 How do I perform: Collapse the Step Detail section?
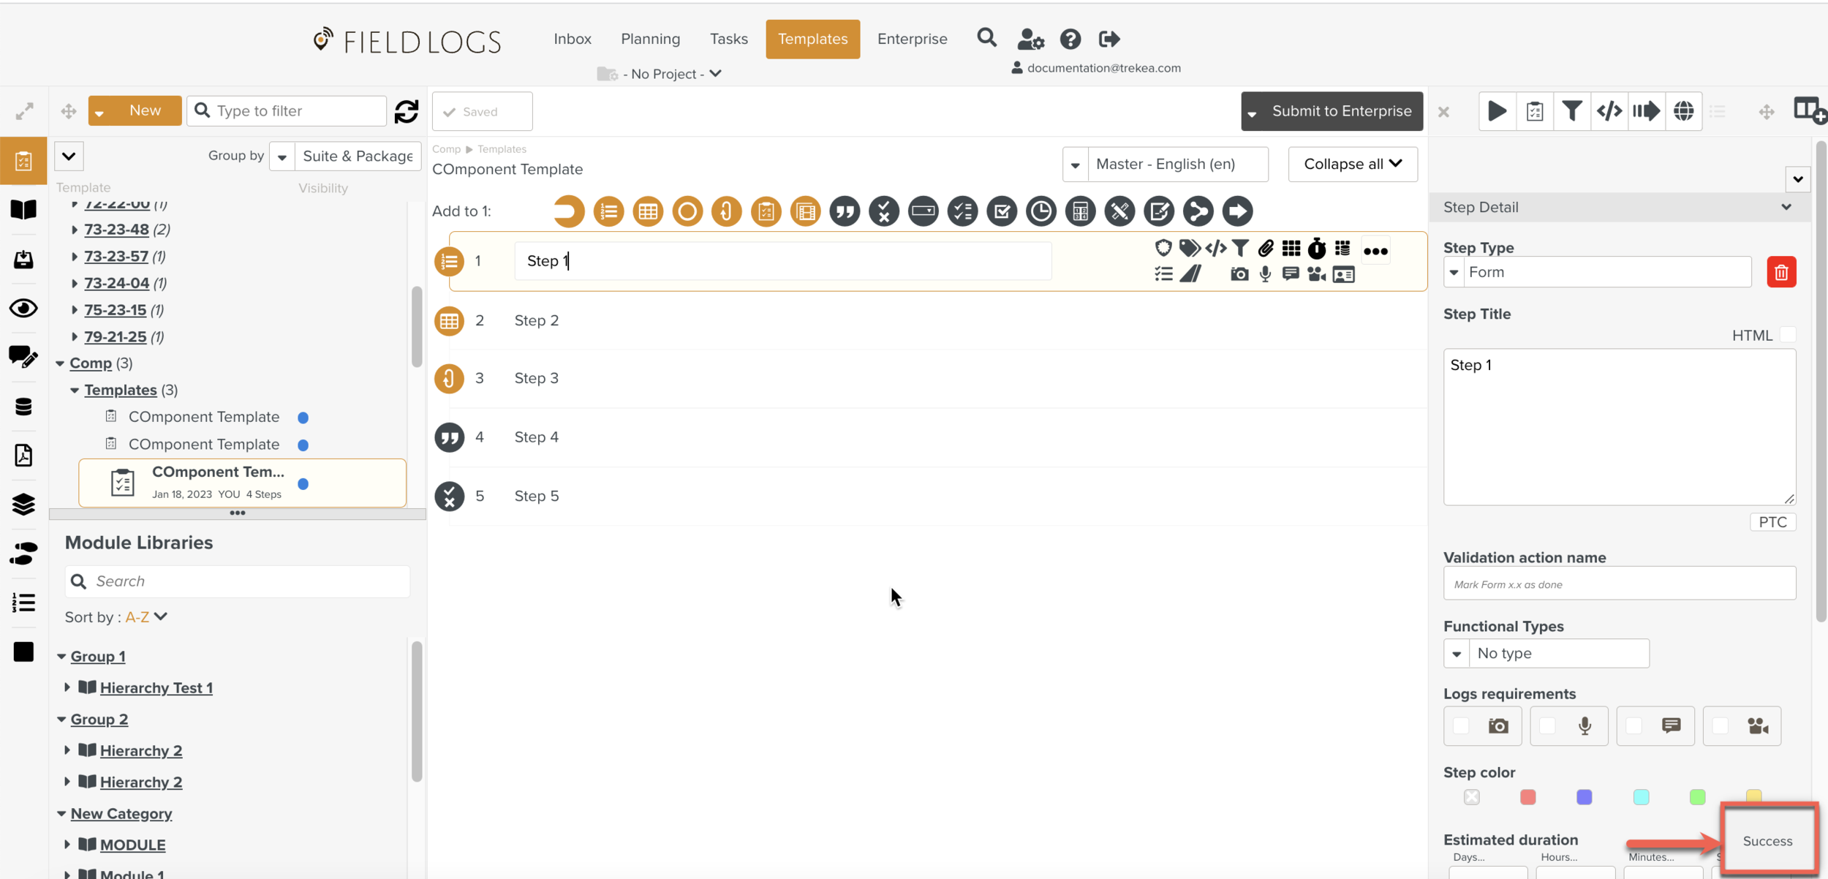(1786, 207)
